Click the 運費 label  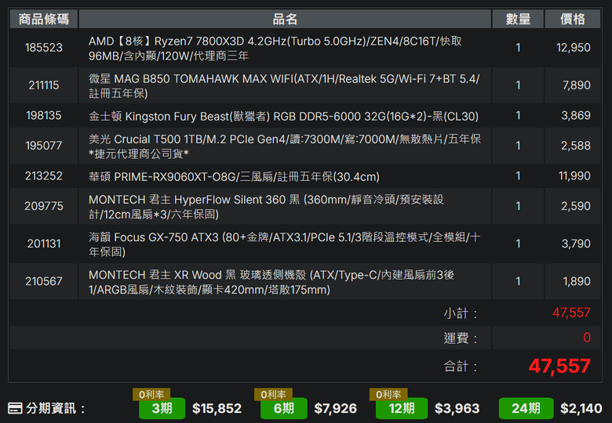[x=460, y=338]
